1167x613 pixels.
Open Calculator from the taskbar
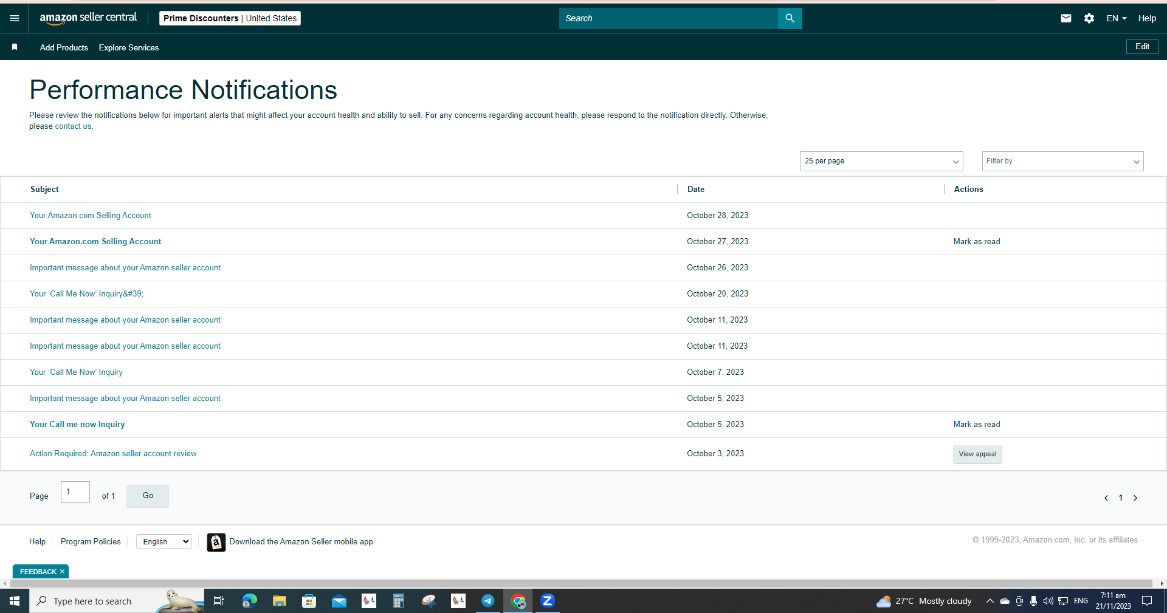398,601
